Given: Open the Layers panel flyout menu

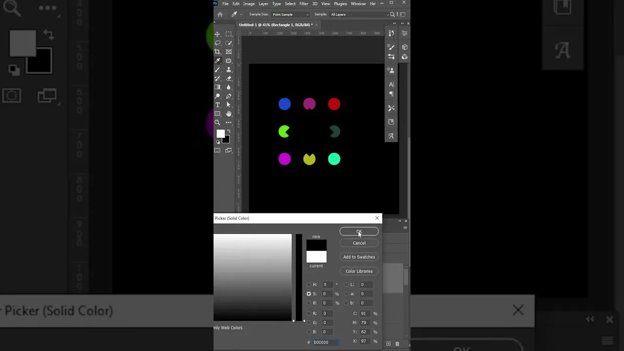Looking at the screenshot, I should click(405, 228).
